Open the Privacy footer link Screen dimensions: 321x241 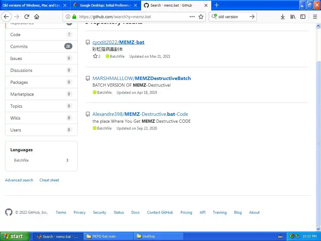(80, 212)
